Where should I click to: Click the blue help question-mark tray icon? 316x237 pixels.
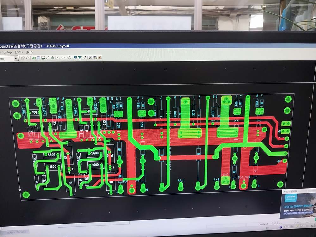pyautogui.click(x=281, y=227)
